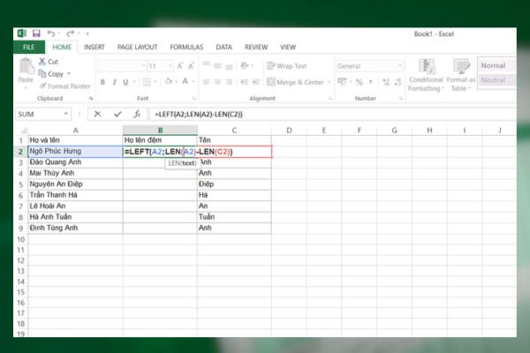Click the Undo arrow icon
Screen dimensions: 530x353
[50, 34]
